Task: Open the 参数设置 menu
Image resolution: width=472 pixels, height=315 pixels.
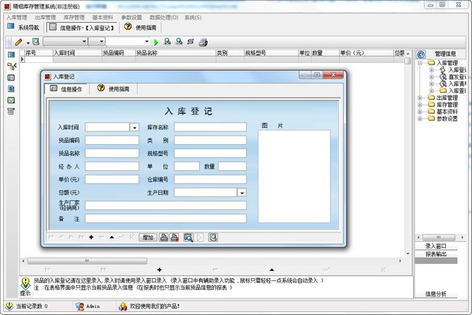Action: [x=131, y=16]
